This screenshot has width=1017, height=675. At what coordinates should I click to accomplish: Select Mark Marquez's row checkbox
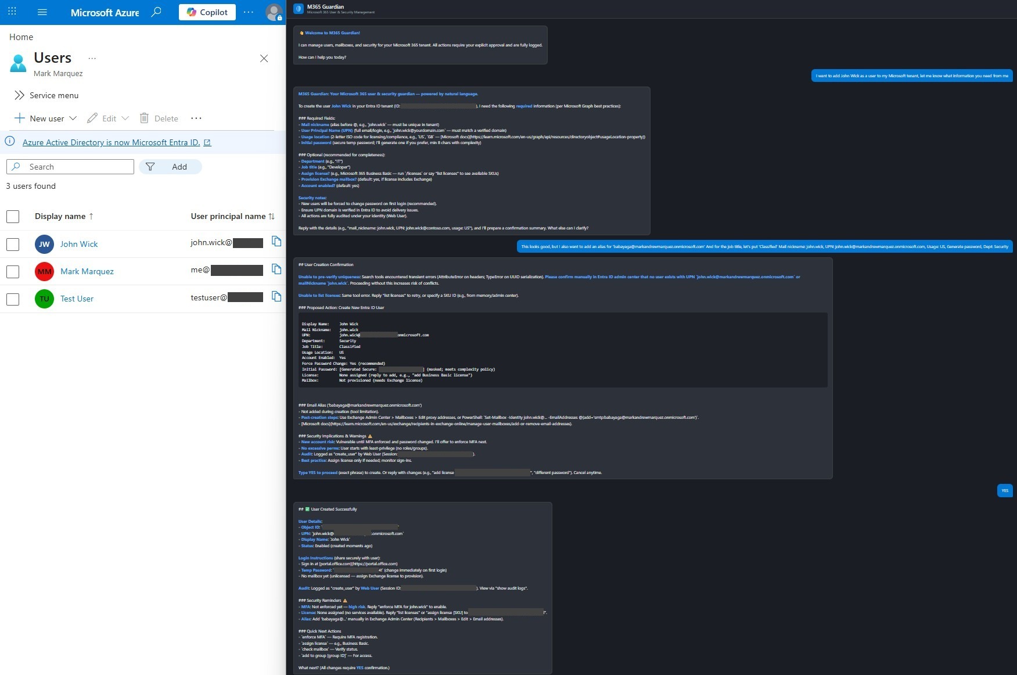(12, 271)
